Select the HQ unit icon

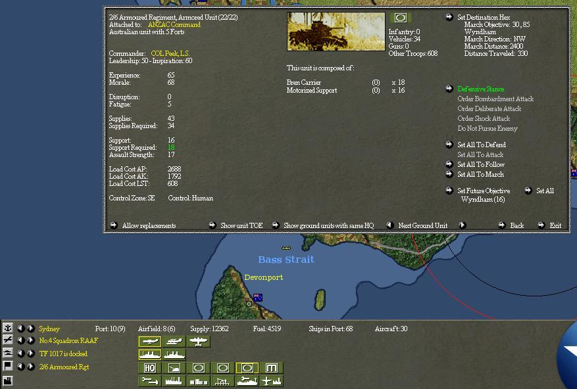point(150,368)
